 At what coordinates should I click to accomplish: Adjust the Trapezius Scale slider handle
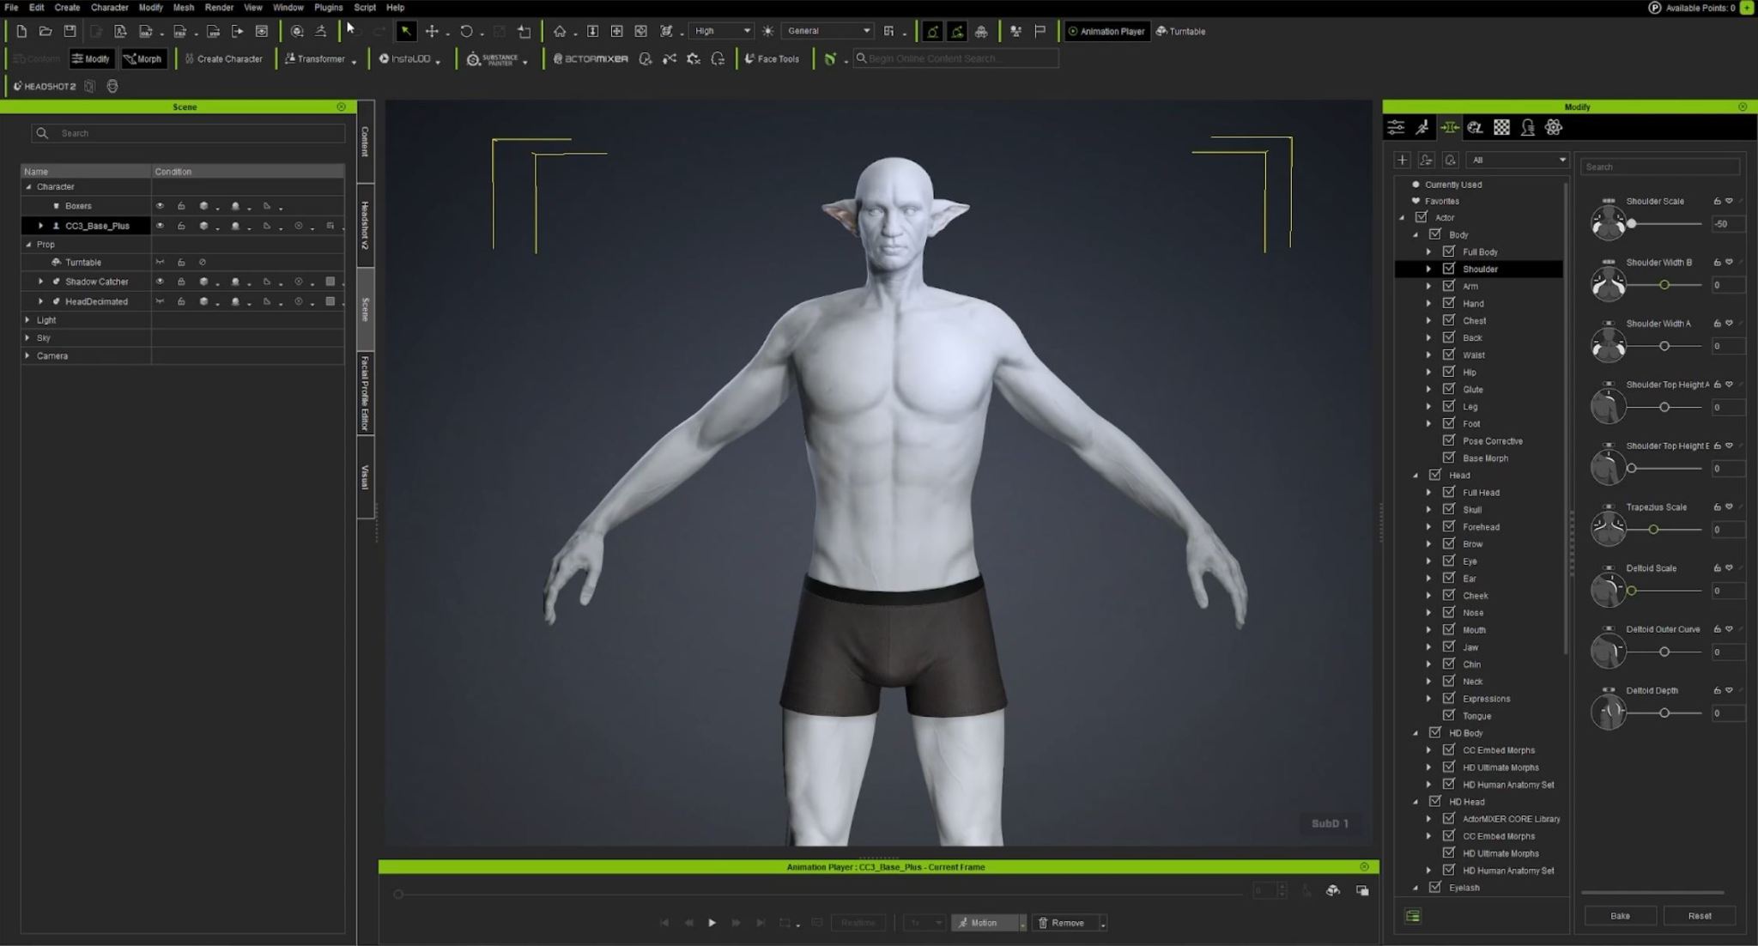click(x=1653, y=530)
